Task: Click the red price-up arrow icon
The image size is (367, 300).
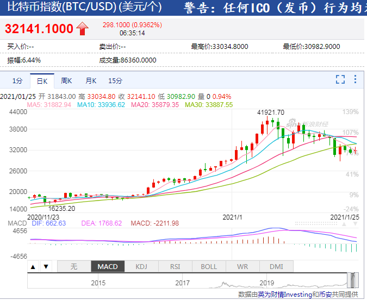Action: coord(82,29)
